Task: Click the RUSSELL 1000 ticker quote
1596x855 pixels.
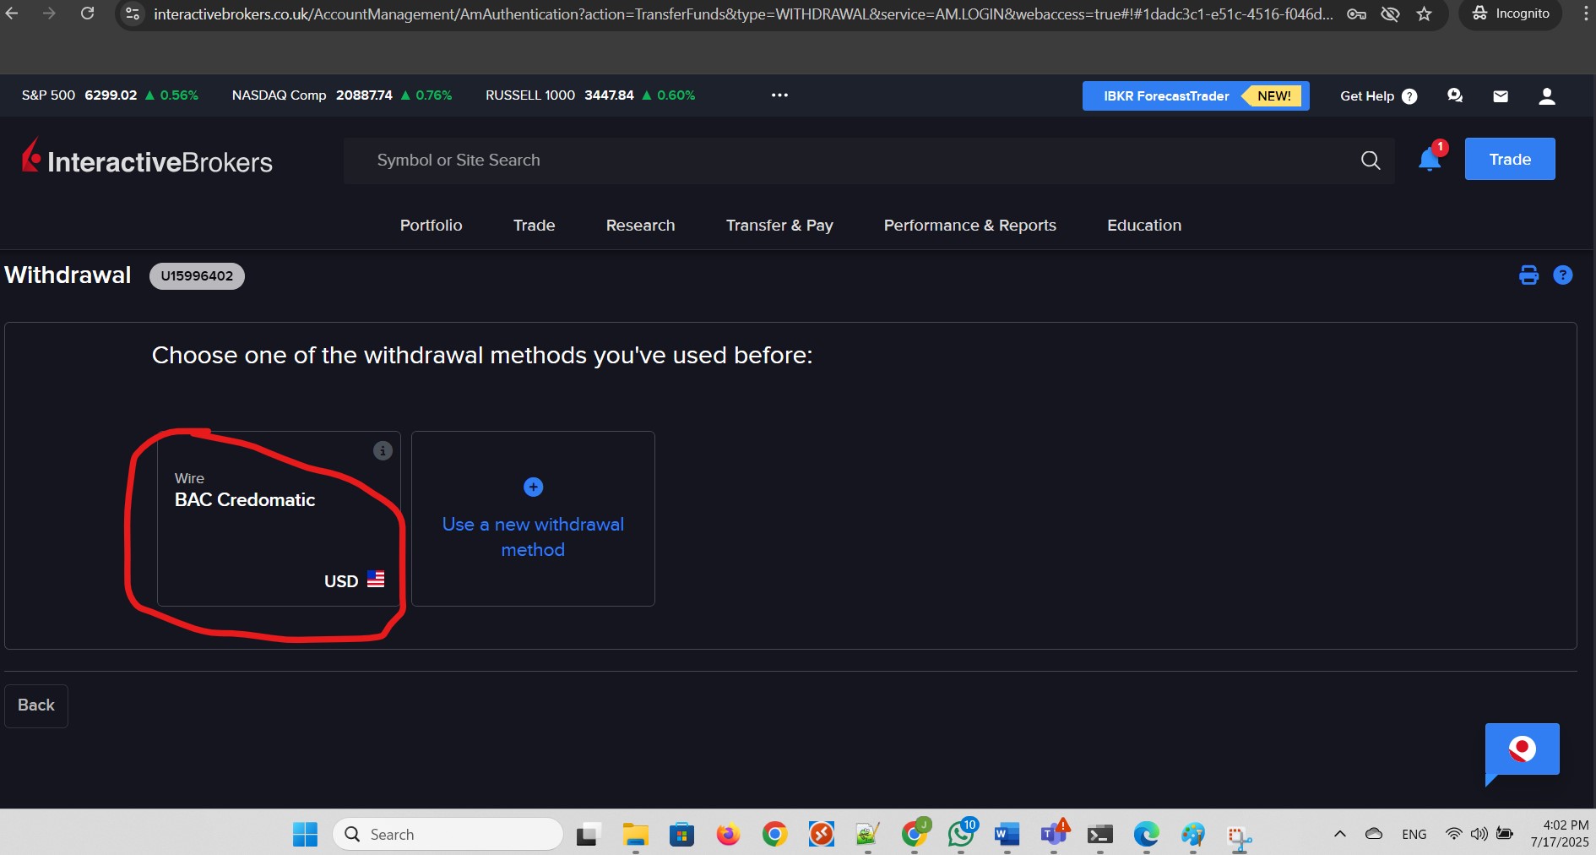Action: (590, 95)
